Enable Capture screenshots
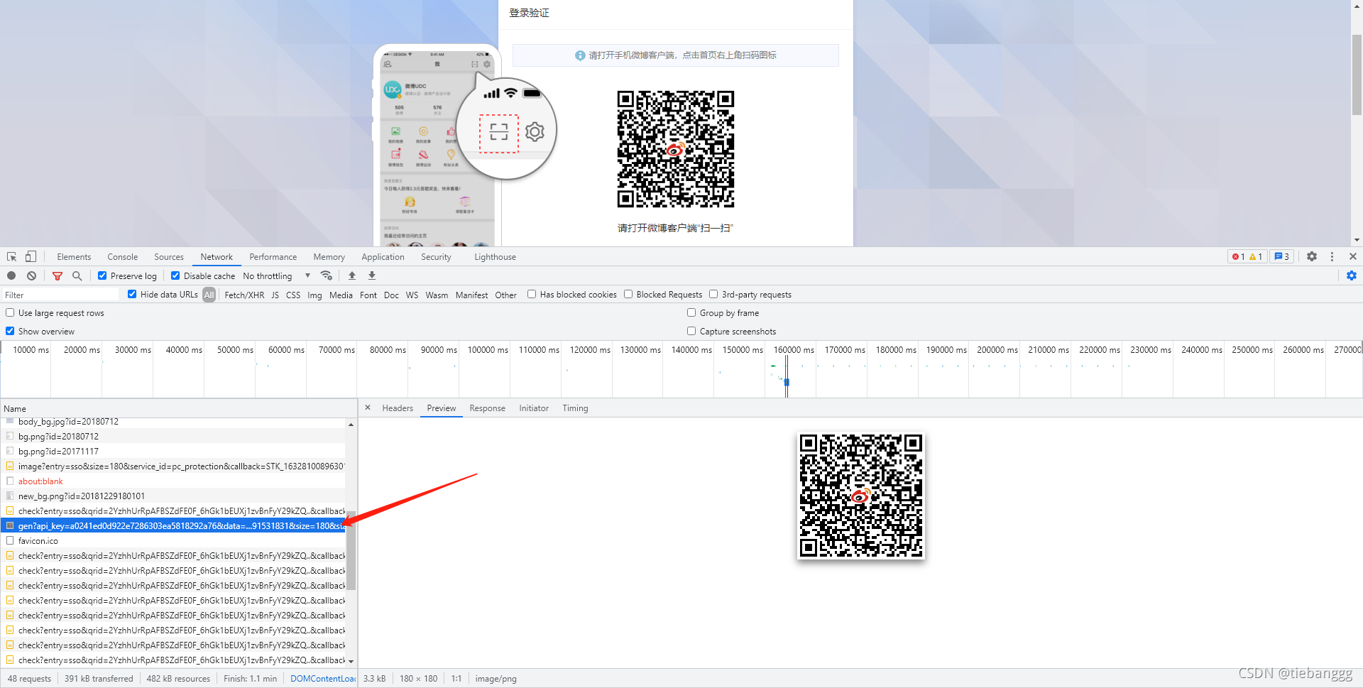 pos(691,331)
